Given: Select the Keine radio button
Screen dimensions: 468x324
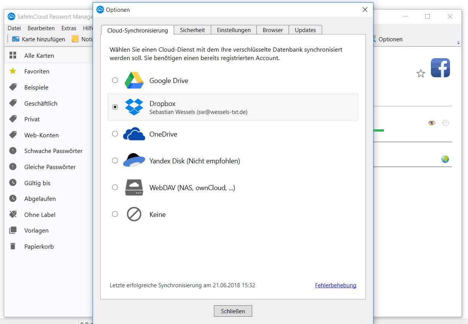Looking at the screenshot, I should (115, 214).
